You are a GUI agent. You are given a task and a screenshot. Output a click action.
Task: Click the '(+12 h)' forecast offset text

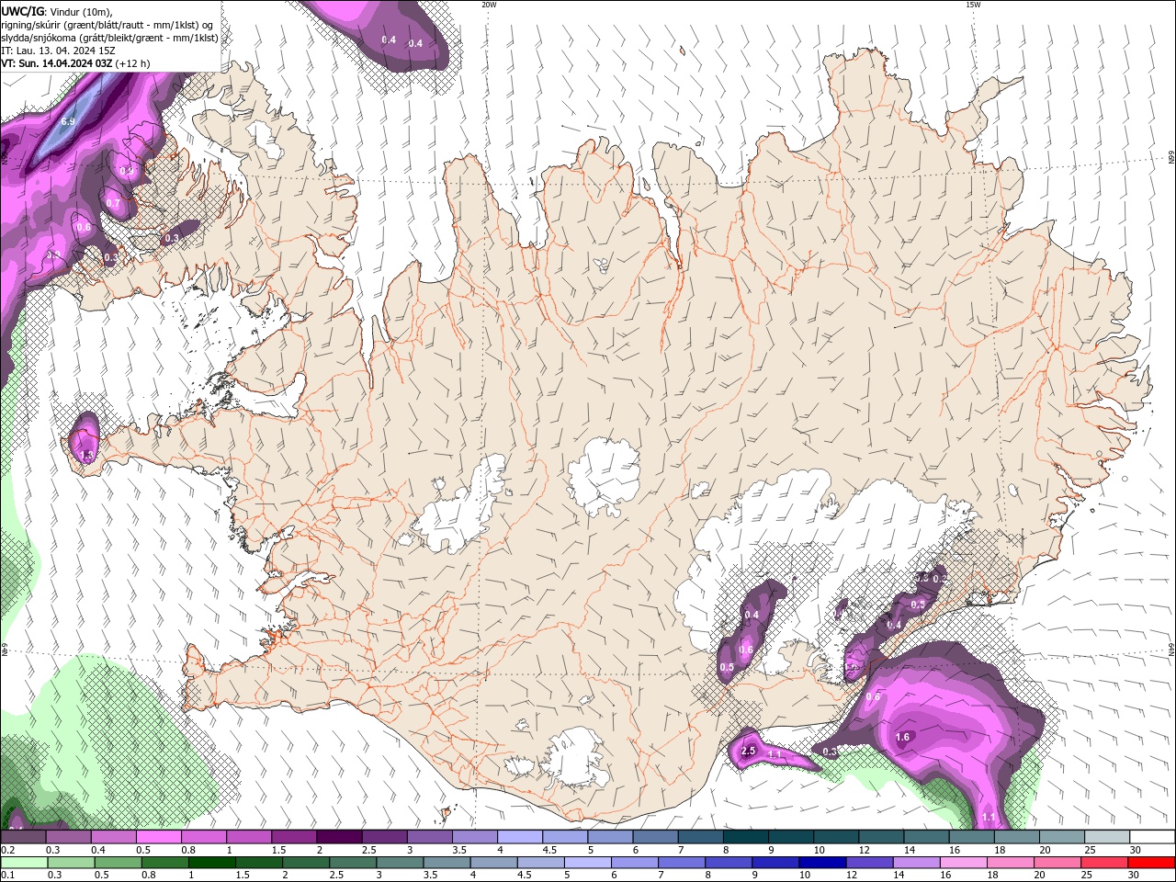point(133,63)
